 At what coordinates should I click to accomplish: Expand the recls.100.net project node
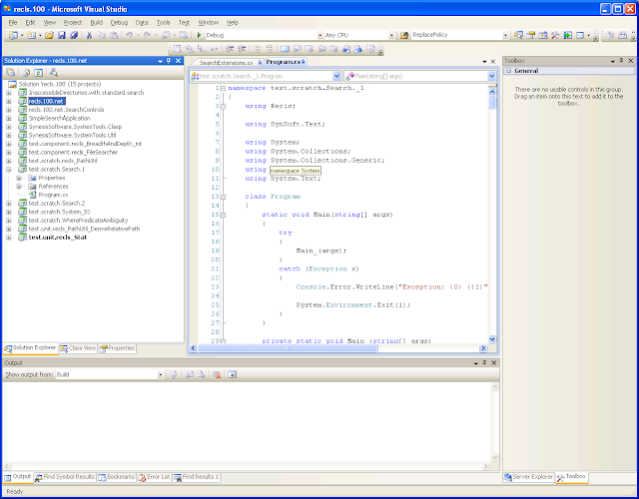pyautogui.click(x=9, y=102)
